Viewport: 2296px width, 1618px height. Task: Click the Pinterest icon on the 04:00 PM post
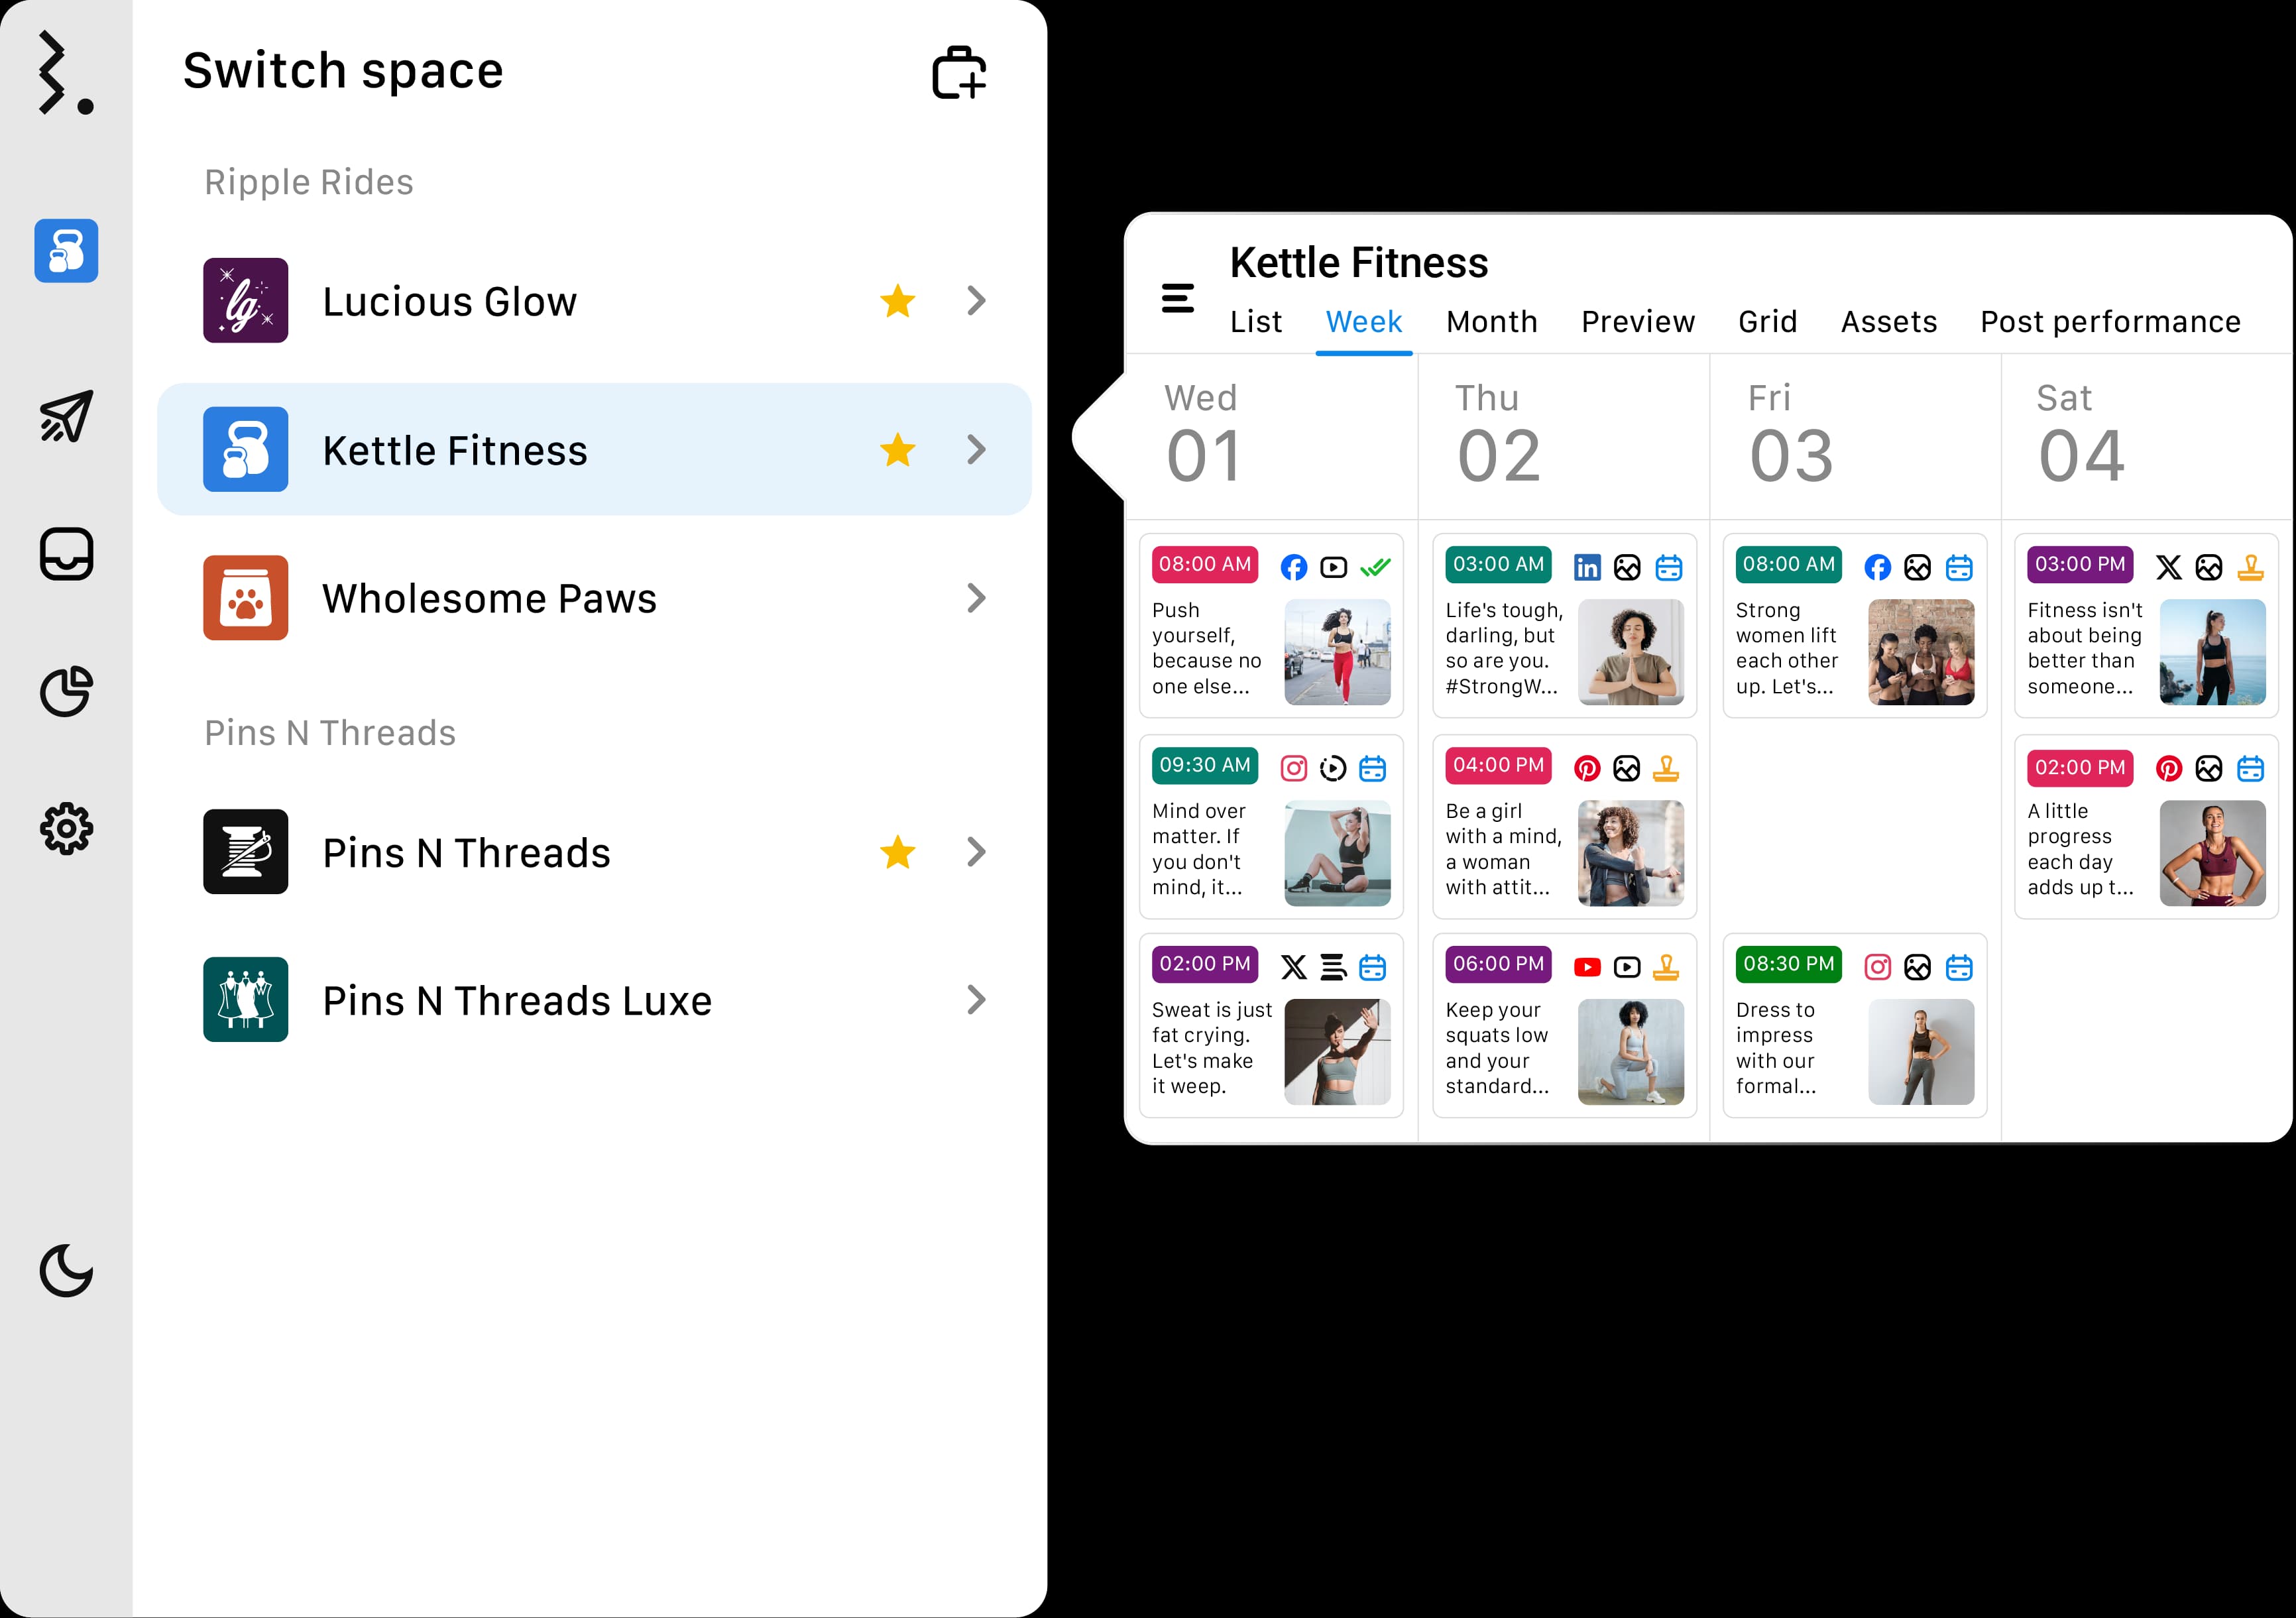click(1587, 768)
